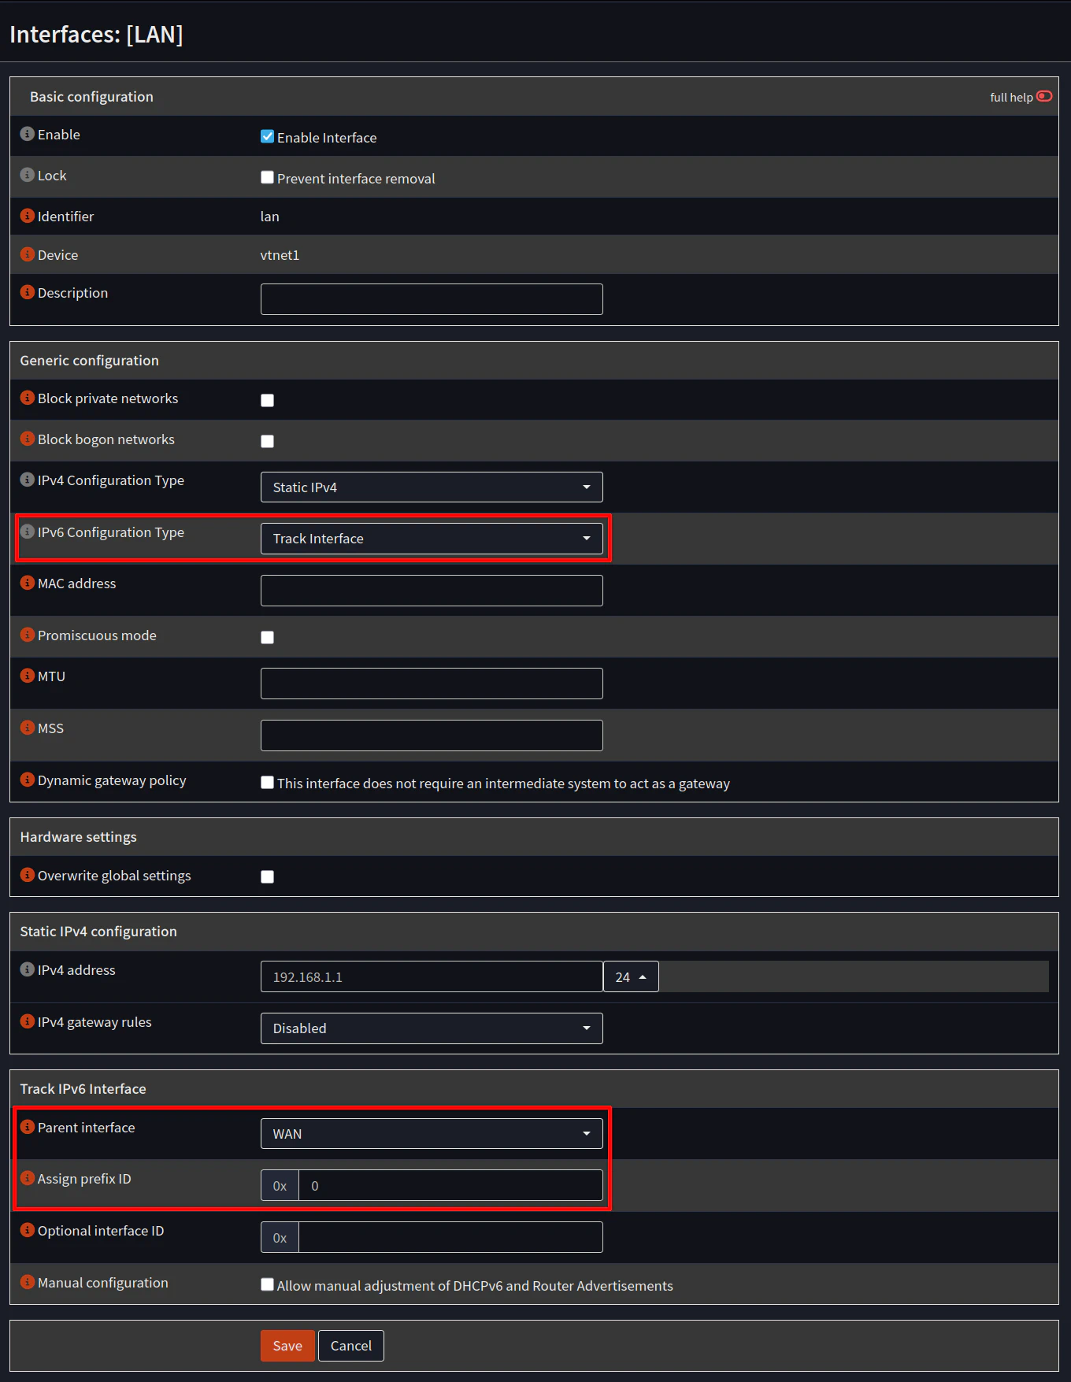
Task: Show help for MAC address field
Action: point(27,583)
